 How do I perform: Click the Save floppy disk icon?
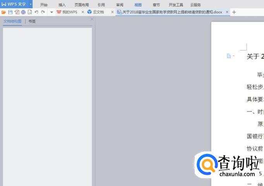point(10,12)
